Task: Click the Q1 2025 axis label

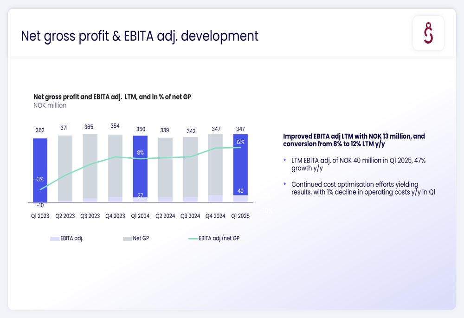Action: (240, 216)
